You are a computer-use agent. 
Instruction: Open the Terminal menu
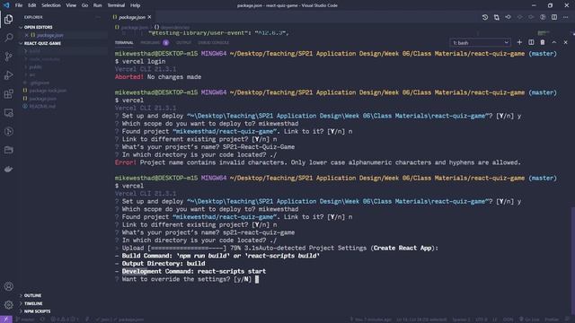click(x=116, y=5)
